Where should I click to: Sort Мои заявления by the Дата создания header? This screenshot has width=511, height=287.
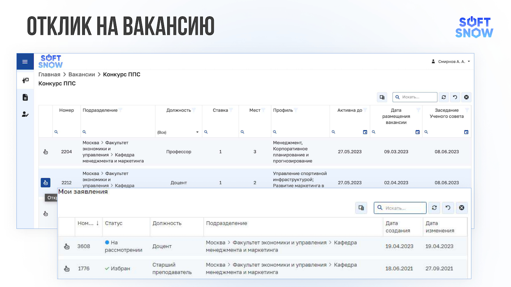click(x=398, y=227)
